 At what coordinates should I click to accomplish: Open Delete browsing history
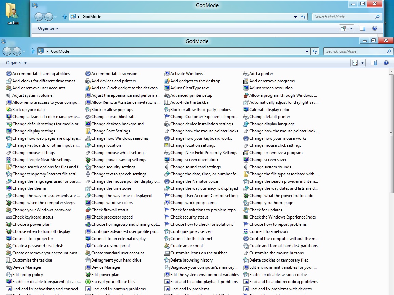[192, 260]
